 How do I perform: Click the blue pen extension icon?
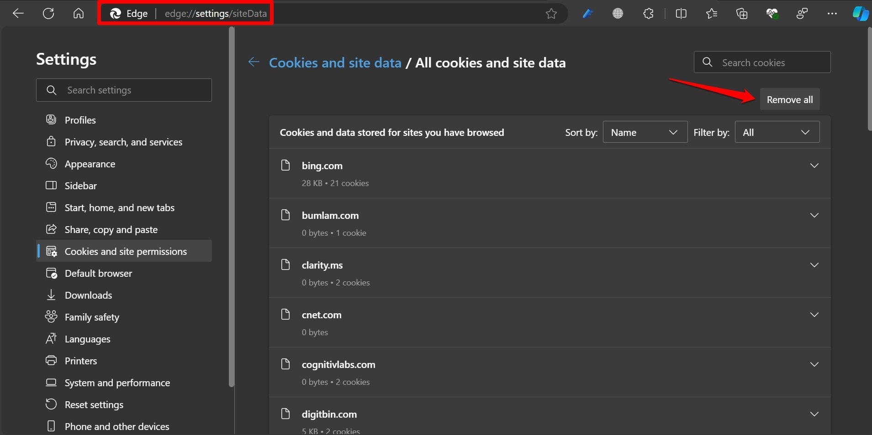point(587,14)
